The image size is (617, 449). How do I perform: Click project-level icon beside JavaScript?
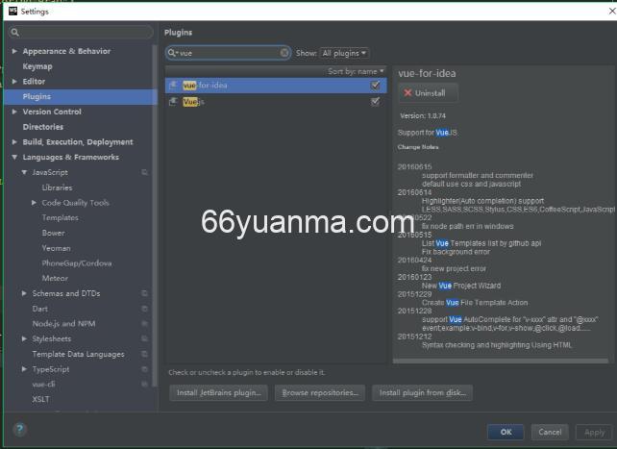tap(144, 172)
